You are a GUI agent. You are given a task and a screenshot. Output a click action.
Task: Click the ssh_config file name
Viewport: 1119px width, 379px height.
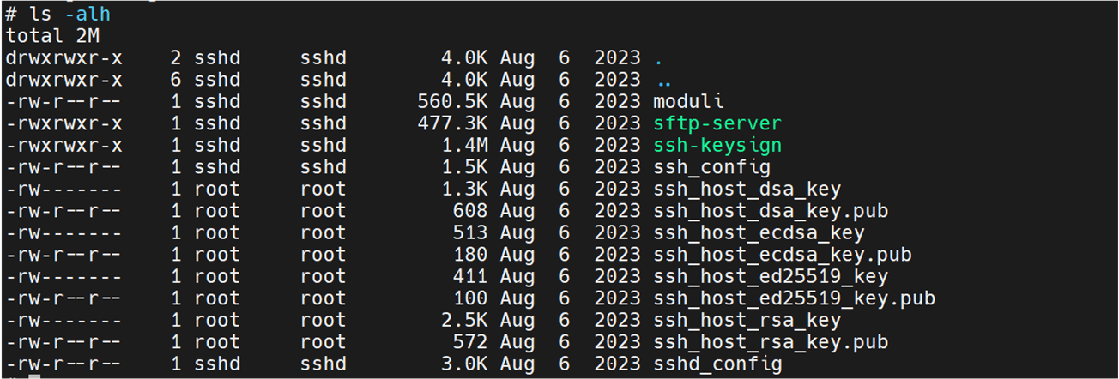(711, 167)
